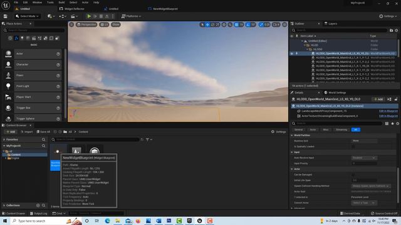Select the Lights category in Place Actors
This screenshot has width=401, height=225.
click(x=22, y=38)
